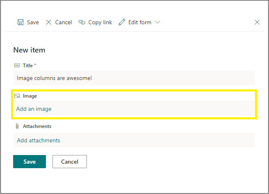Choose Save text in the top command bar
This screenshot has width=269, height=194.
[33, 22]
